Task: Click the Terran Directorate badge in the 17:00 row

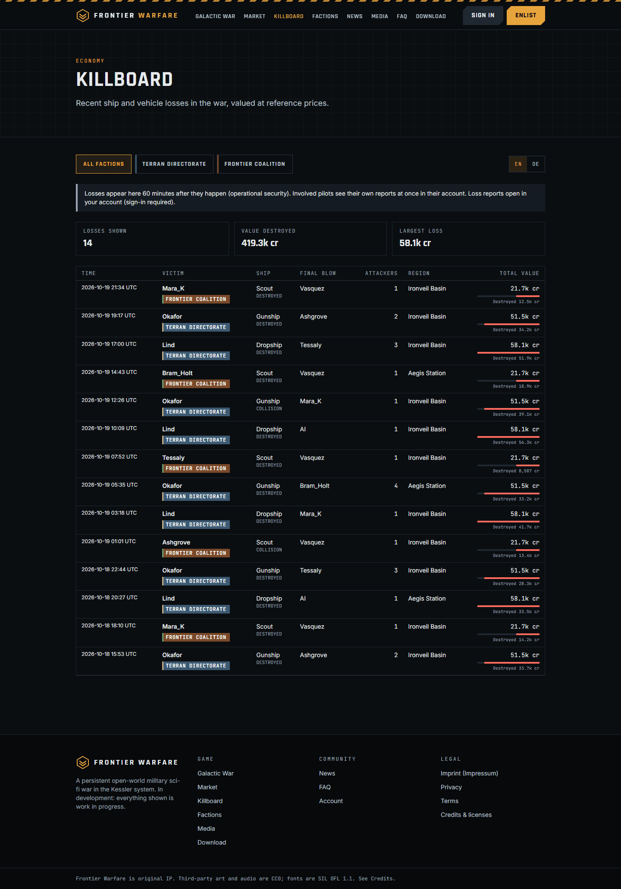Action: click(x=196, y=356)
